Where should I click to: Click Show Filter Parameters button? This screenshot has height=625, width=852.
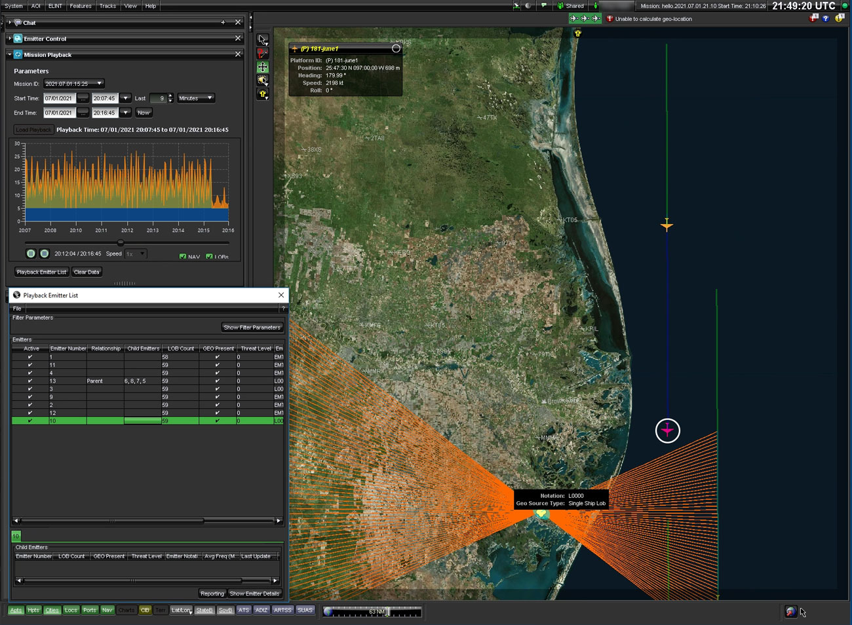click(252, 328)
